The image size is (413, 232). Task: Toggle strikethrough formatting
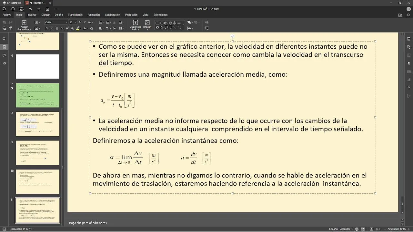pyautogui.click(x=62, y=28)
